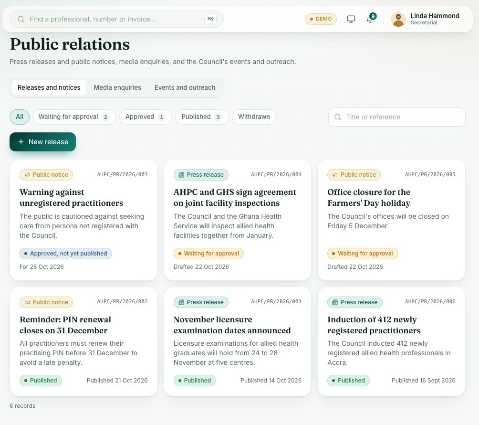The width and height of the screenshot is (479, 425).
Task: Open Warning against unregistered practitioners card
Action: [x=83, y=220]
